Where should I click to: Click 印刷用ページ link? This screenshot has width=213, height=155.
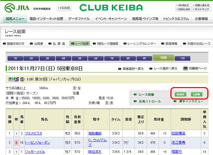tap(198, 68)
